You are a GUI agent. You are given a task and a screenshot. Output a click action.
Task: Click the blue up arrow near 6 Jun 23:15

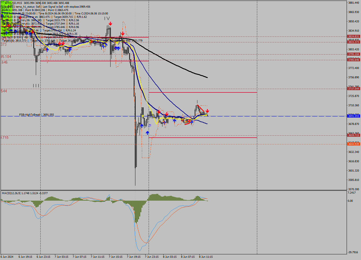click(x=47, y=49)
